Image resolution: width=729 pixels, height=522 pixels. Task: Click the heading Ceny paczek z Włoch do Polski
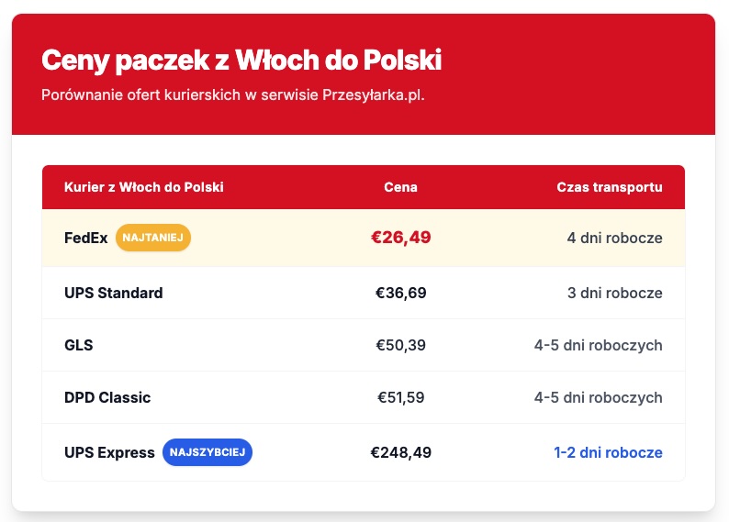[241, 61]
